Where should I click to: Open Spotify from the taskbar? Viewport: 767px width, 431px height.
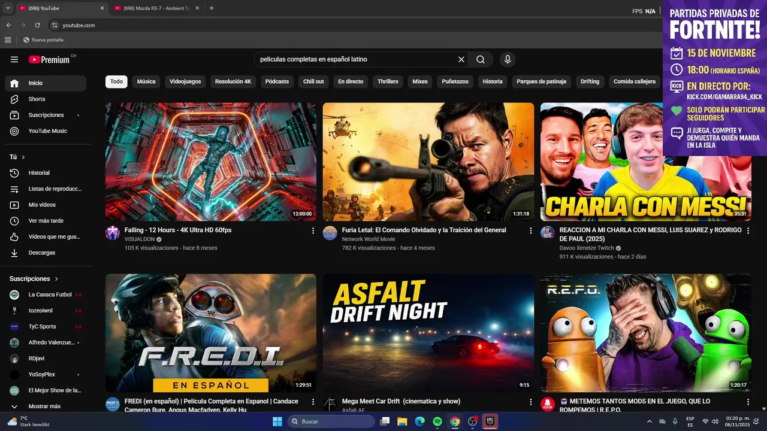(437, 421)
